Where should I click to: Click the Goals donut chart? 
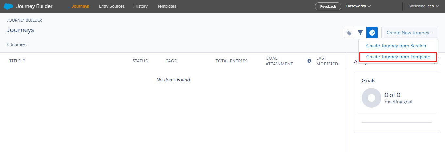click(x=372, y=98)
